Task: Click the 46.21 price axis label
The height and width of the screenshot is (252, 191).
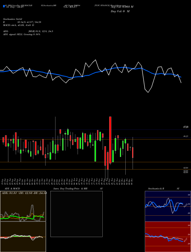Action: coord(186,136)
